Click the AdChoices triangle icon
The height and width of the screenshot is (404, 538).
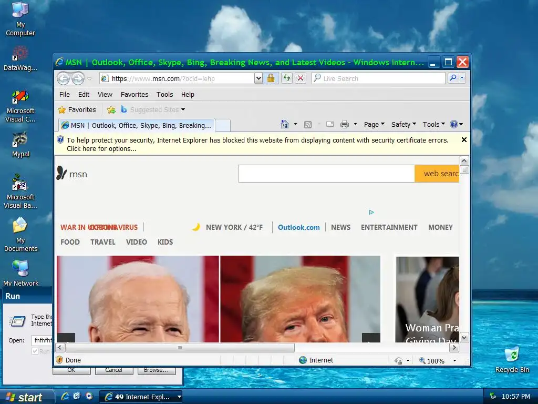pyautogui.click(x=371, y=213)
